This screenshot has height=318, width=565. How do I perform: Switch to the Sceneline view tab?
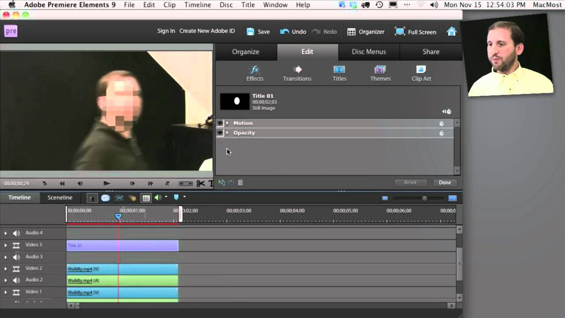[x=60, y=198]
